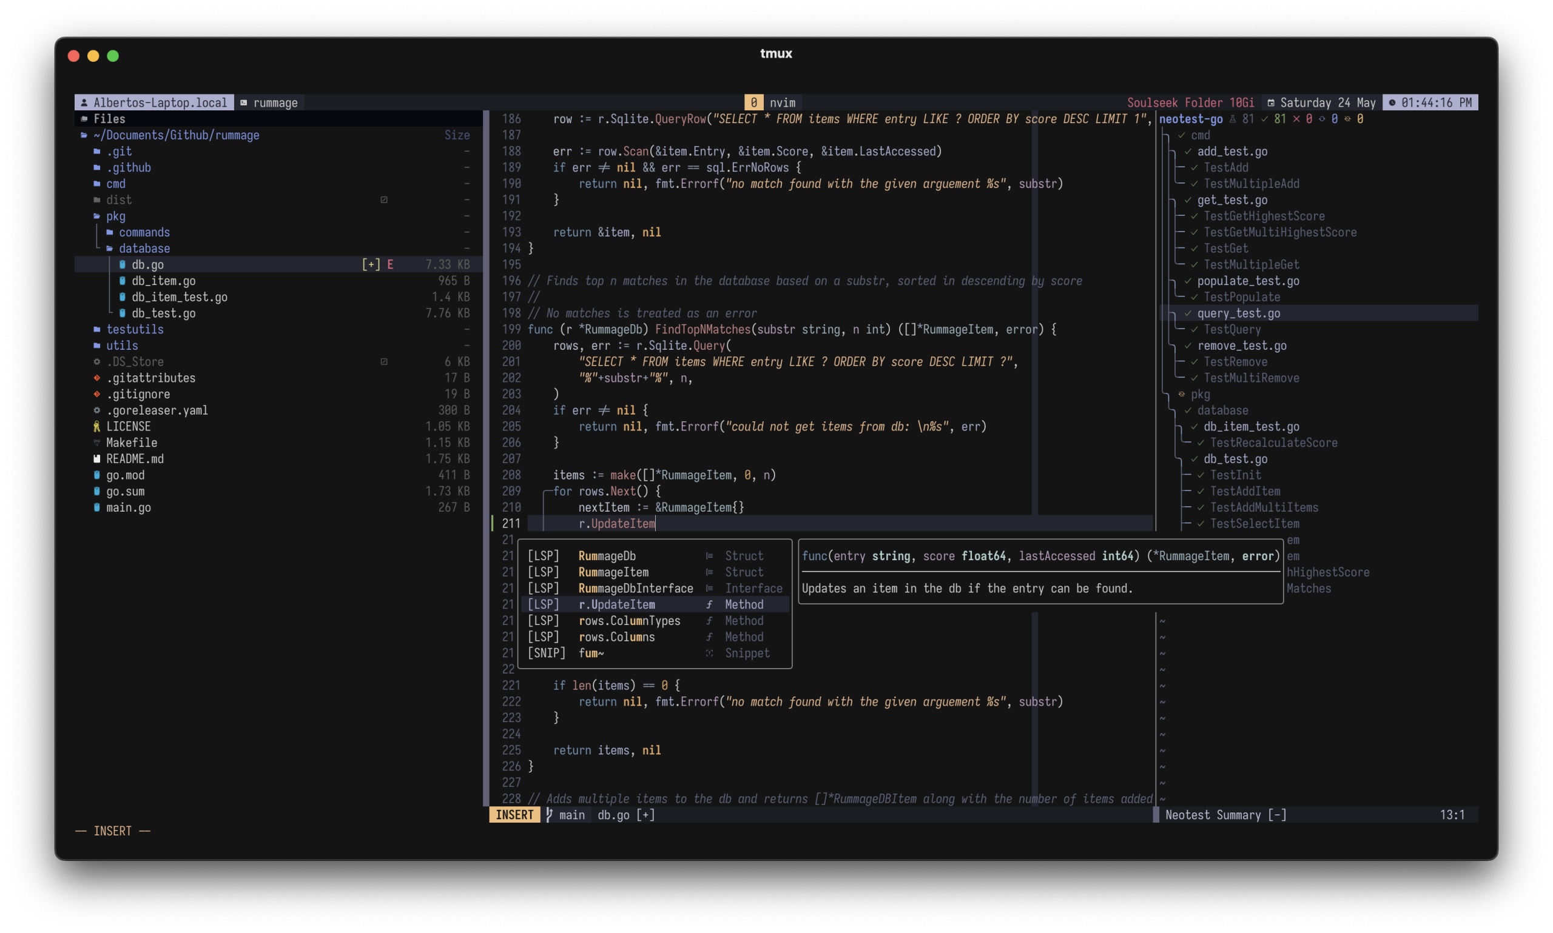The height and width of the screenshot is (933, 1553).
Task: Click the green passed checkmark count in neotest header
Action: tap(1273, 119)
